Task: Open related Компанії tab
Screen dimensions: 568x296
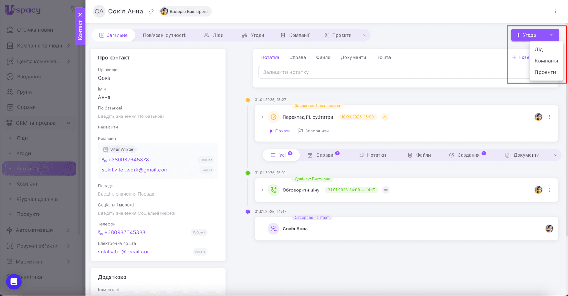Action: pos(295,35)
